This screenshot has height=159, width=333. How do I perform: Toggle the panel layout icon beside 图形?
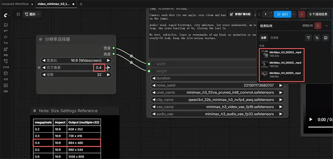tap(18, 14)
